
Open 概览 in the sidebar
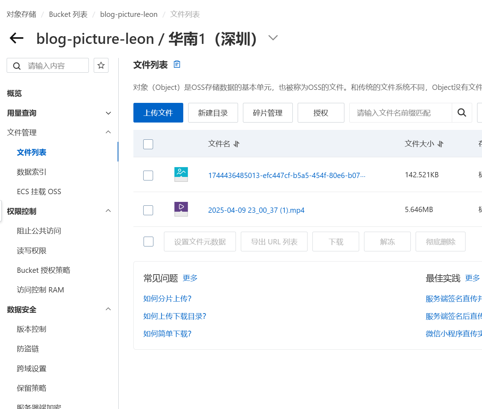click(x=14, y=93)
